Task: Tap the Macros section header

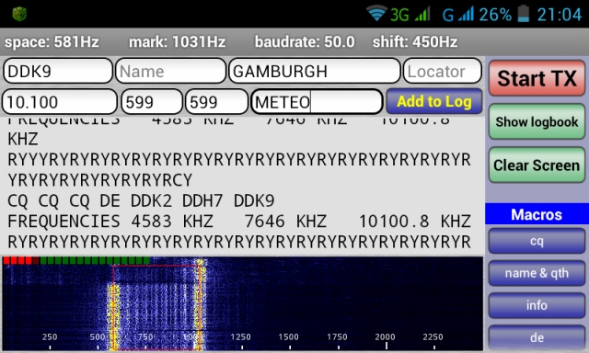Action: pyautogui.click(x=537, y=214)
